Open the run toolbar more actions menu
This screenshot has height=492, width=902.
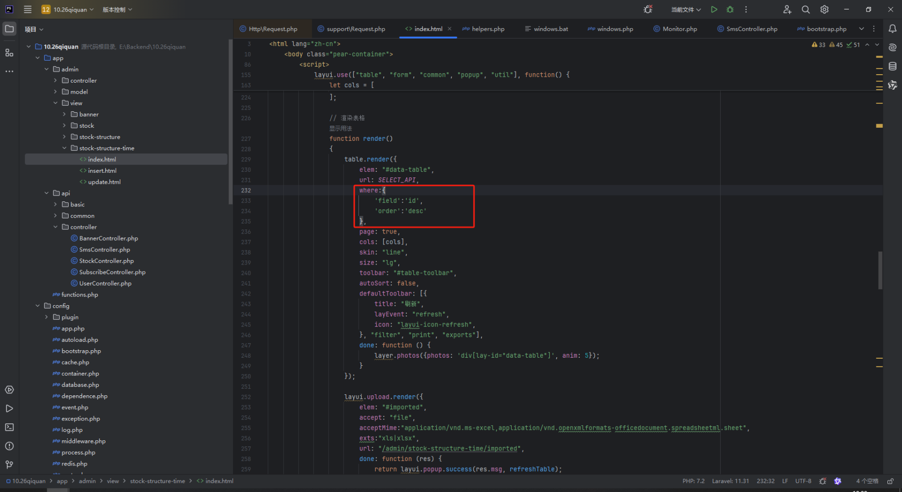746,10
